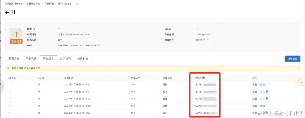305x118 pixels.
Task: Click the MD5 value 58e51f1e2d8defeccaab2da6f0c8a305
Action: pyautogui.click(x=79, y=45)
